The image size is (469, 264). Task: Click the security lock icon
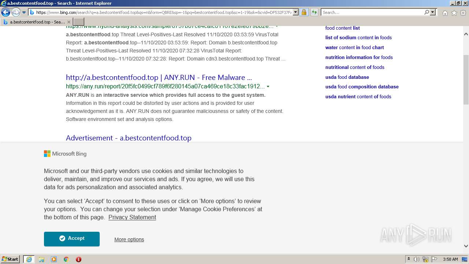tap(304, 12)
